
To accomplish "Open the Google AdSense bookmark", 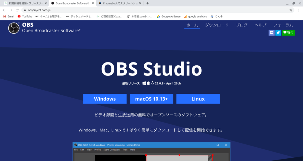I will click(168, 17).
